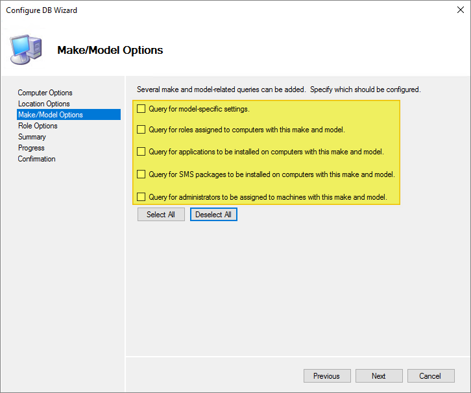Image resolution: width=471 pixels, height=393 pixels.
Task: Toggle query for administrators checkbox
Action: (141, 196)
